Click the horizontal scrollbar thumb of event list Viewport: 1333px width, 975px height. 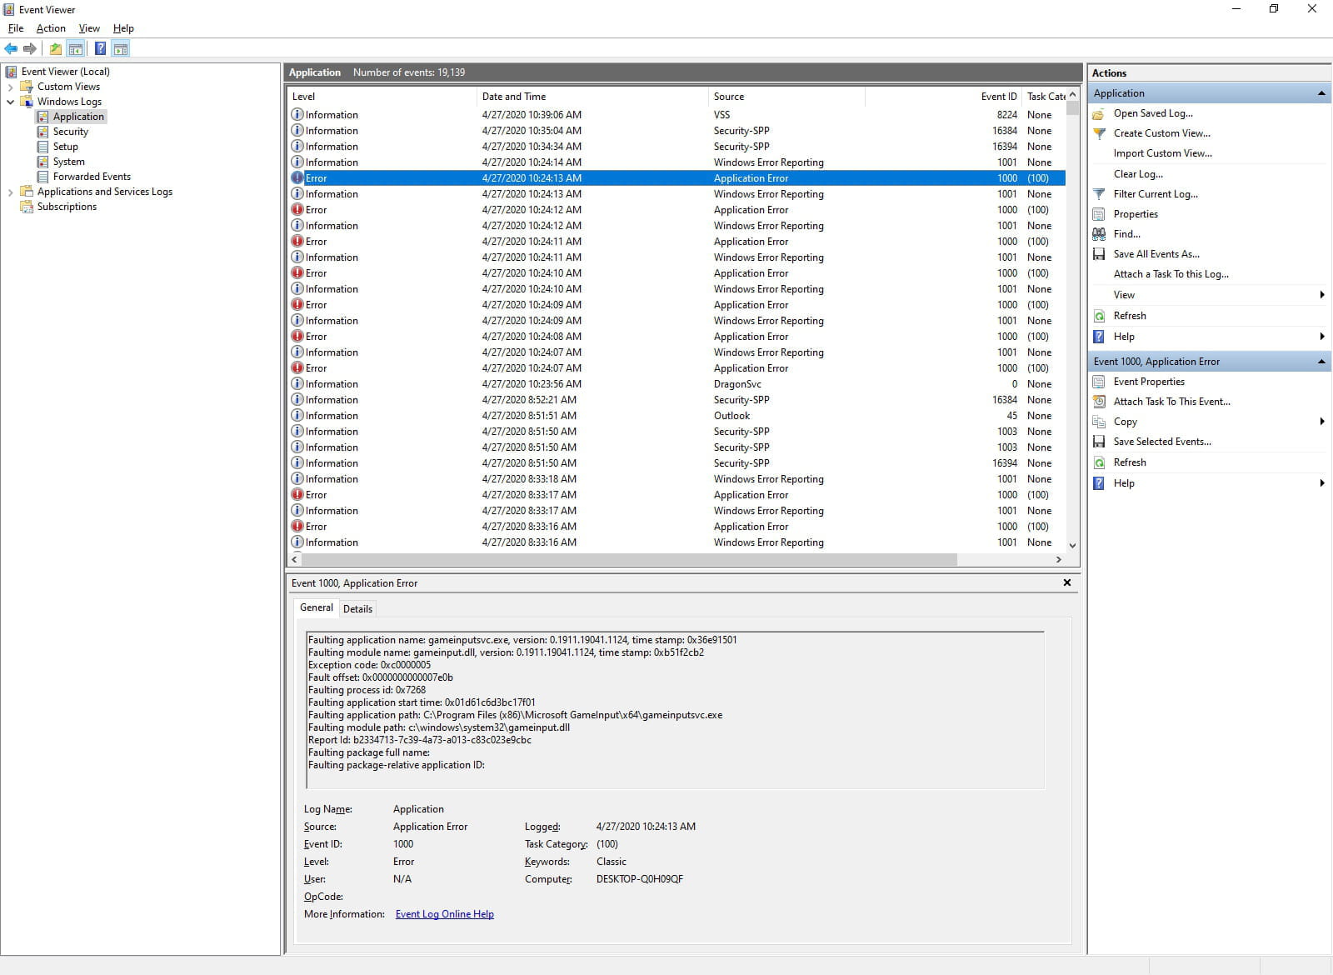point(629,560)
